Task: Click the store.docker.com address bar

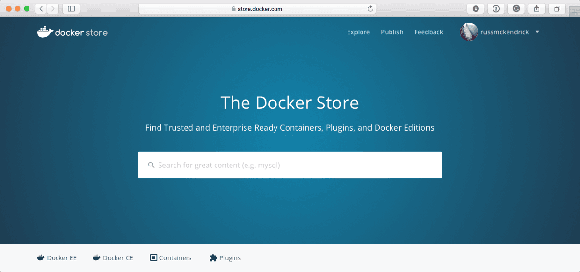Action: pyautogui.click(x=257, y=9)
